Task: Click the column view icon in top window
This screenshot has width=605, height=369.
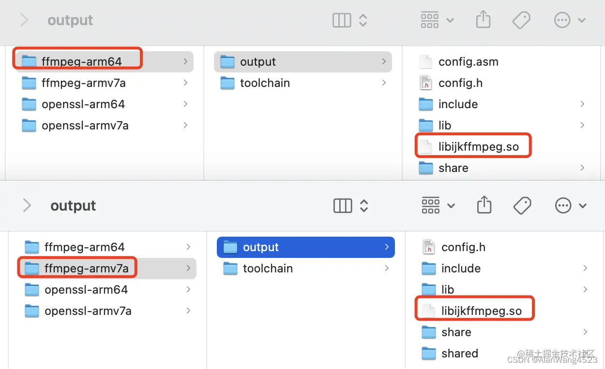Action: pyautogui.click(x=342, y=20)
